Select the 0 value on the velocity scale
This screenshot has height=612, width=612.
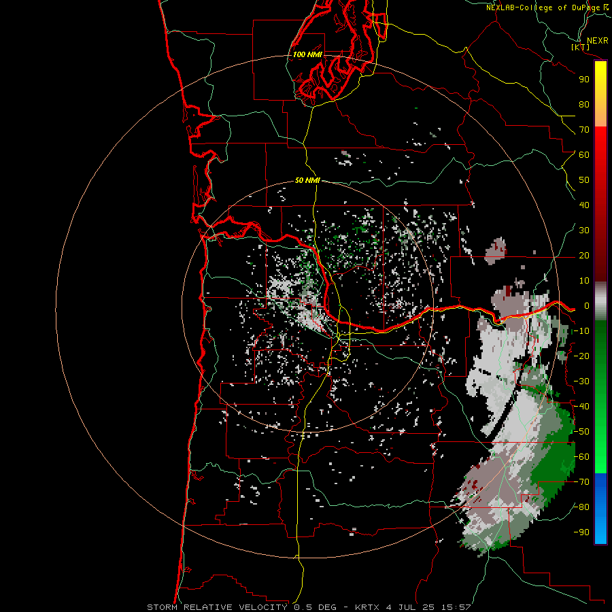coord(587,306)
